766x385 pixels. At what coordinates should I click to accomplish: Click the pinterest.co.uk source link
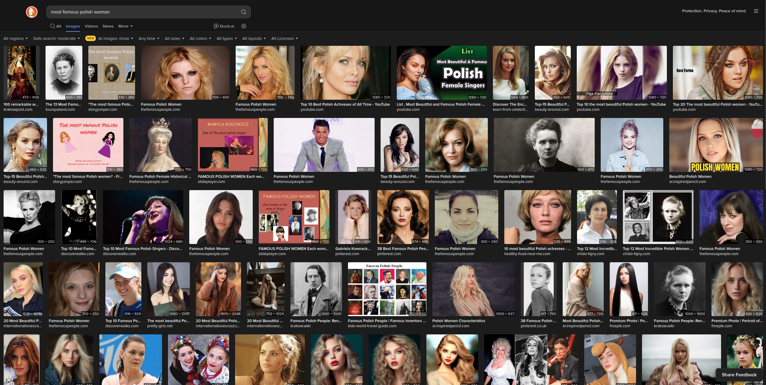pyautogui.click(x=534, y=326)
